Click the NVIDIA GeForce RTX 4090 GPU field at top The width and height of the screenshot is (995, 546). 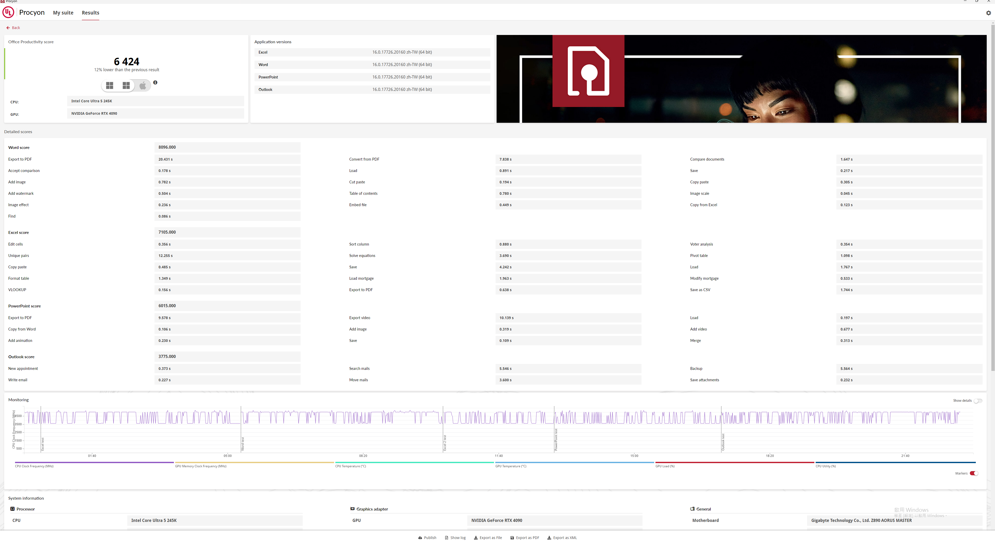tap(156, 113)
